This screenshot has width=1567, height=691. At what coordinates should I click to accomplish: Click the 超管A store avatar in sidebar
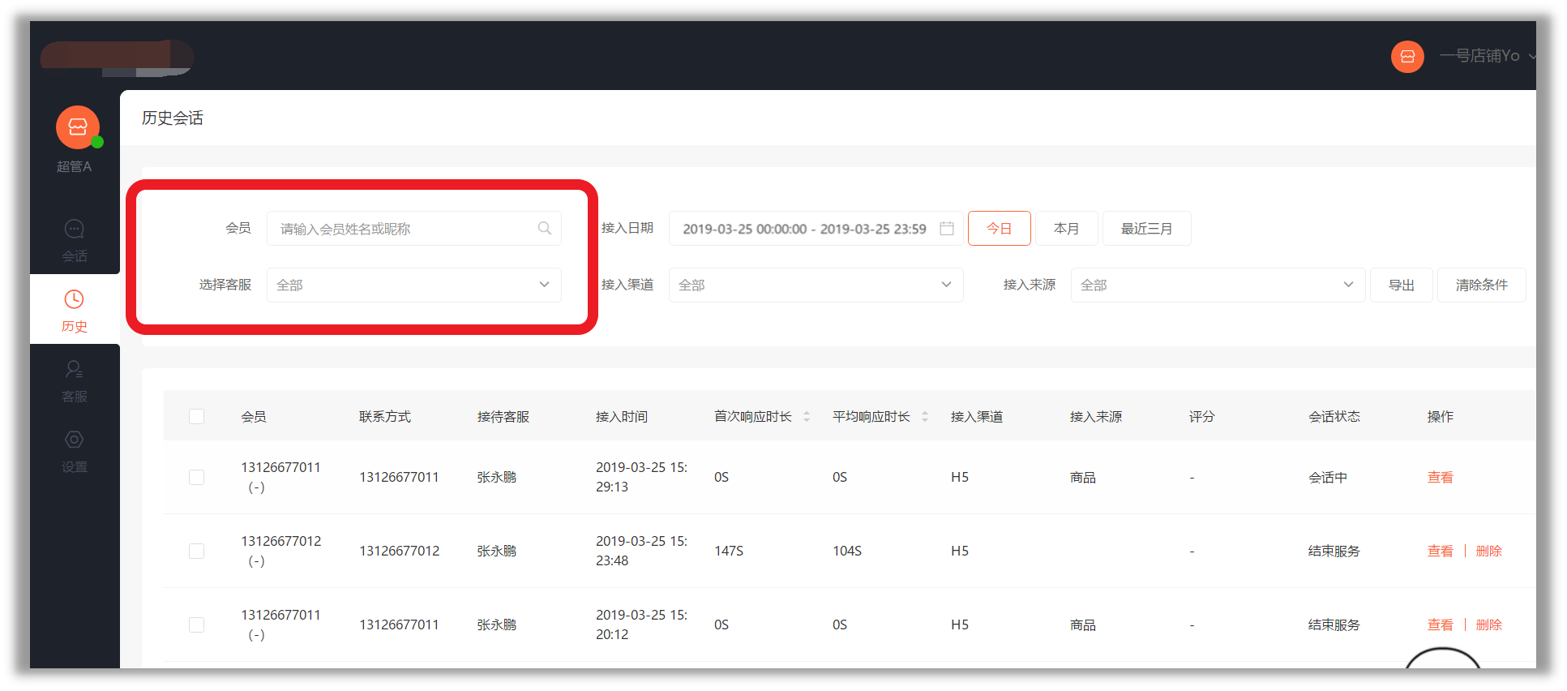[x=77, y=127]
